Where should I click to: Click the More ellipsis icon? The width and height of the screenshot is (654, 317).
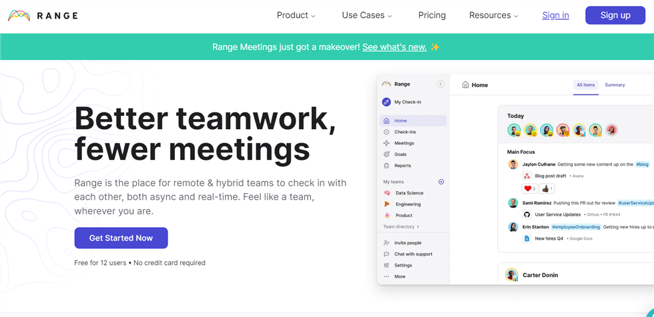386,276
